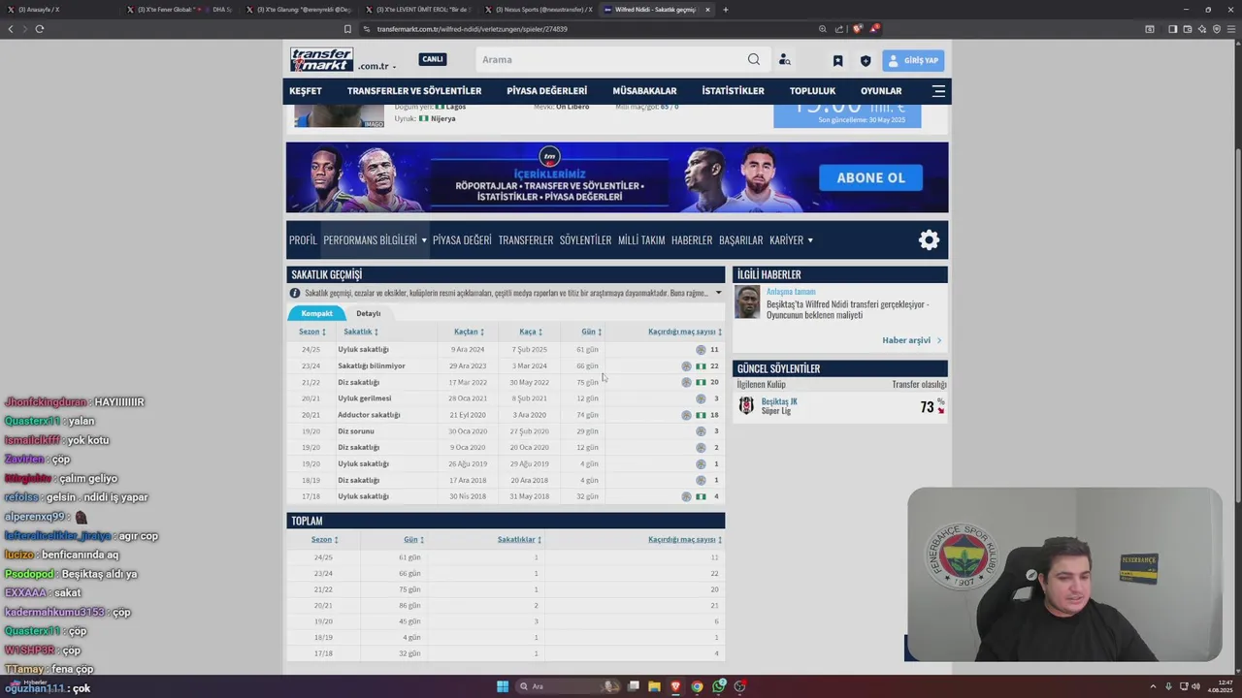
Task: Open the Söylentiler player tab
Action: (585, 239)
